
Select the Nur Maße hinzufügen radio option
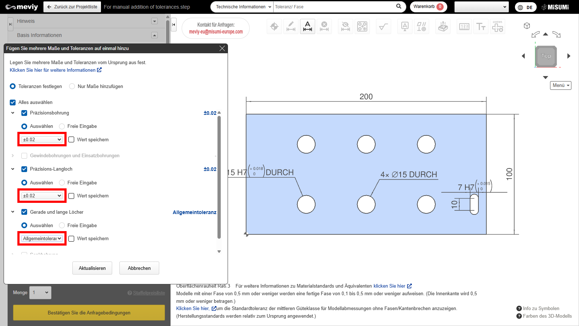click(x=72, y=86)
